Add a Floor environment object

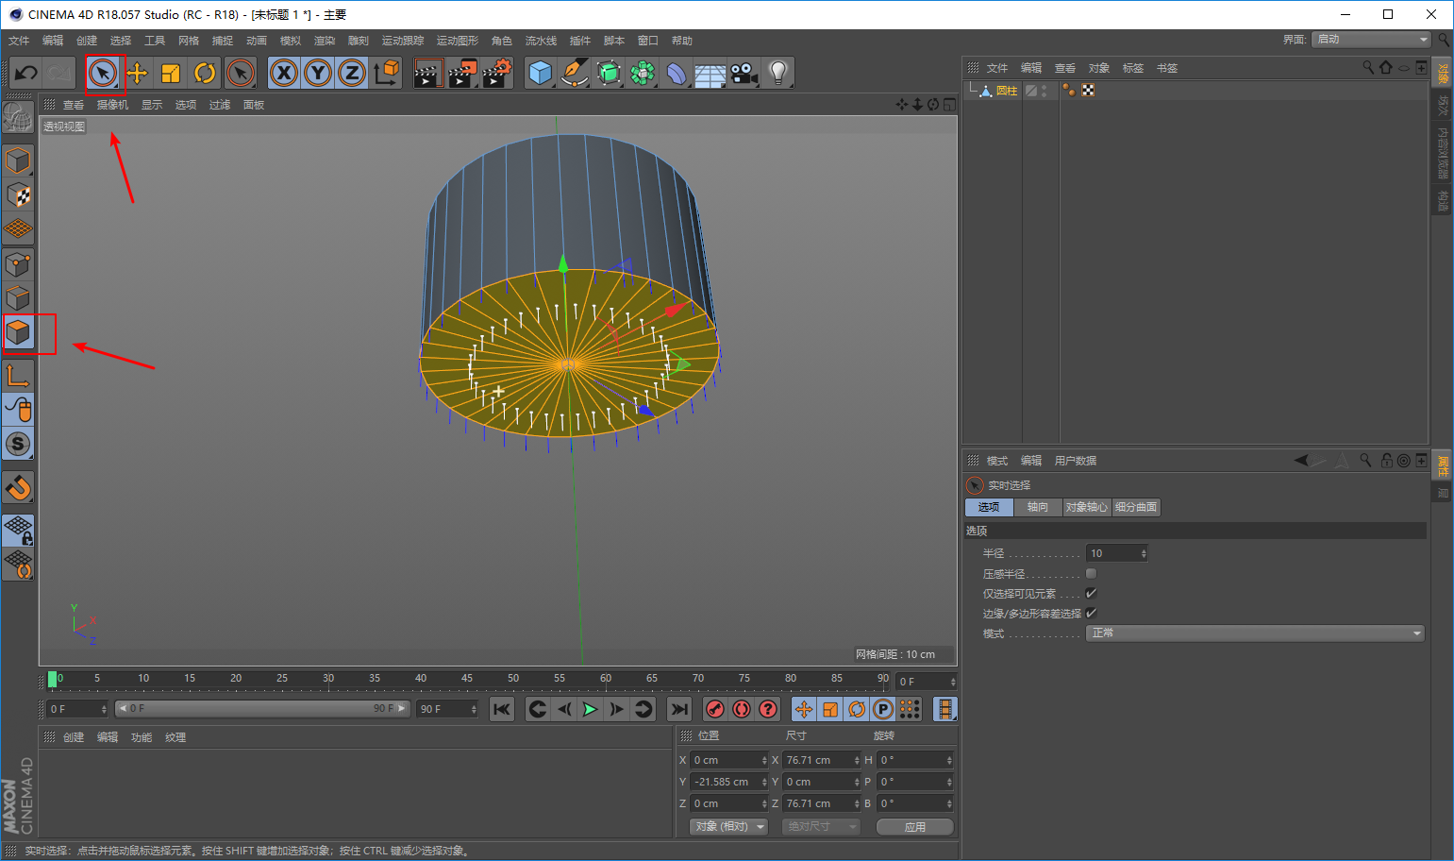pos(710,73)
